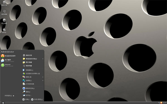Click 关闭计算机 shut down button
Screen dimensions: 167x104
(37, 100)
